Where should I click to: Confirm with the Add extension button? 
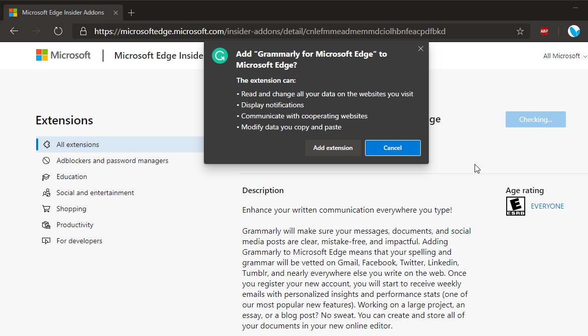[x=333, y=148]
